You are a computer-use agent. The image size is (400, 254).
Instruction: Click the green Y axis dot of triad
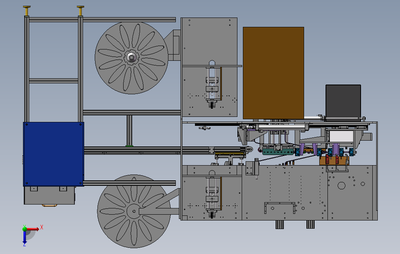(x=25, y=229)
